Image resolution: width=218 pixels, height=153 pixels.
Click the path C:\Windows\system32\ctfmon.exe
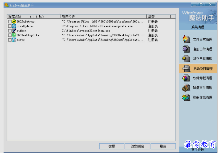click(86, 31)
